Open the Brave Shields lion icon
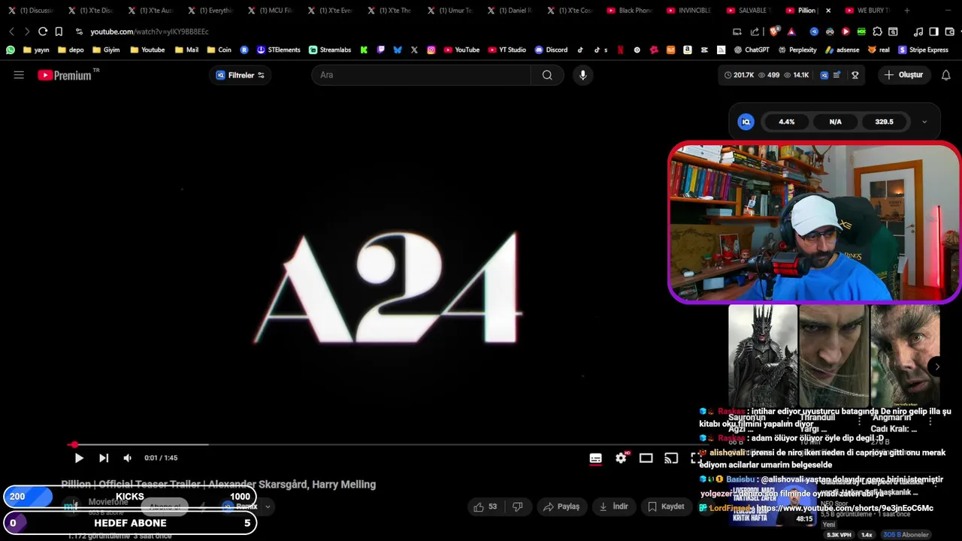Screen dimensions: 962x541 pos(774,32)
